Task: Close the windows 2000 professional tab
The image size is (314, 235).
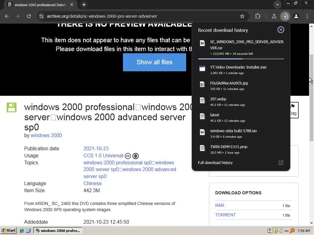Action: 72,5
